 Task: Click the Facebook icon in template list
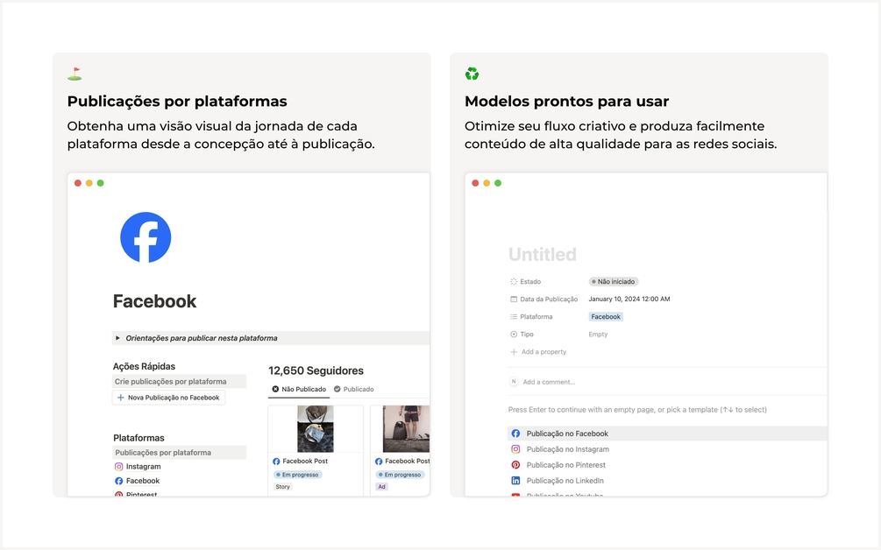pyautogui.click(x=515, y=434)
